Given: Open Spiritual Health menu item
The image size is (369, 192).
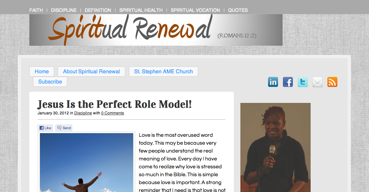Looking at the screenshot, I should [x=141, y=10].
